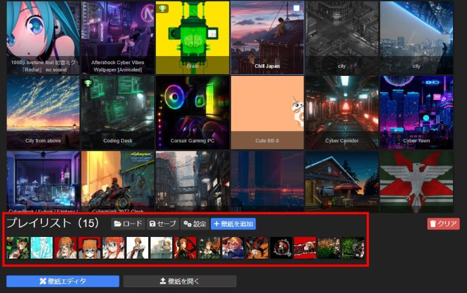Select the rainy city alley wallpaper

pyautogui.click(x=193, y=182)
